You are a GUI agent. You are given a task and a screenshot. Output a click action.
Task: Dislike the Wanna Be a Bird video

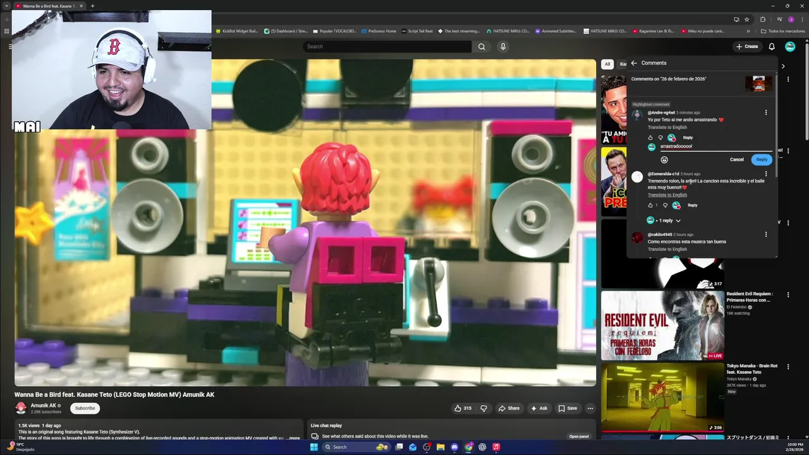(x=484, y=408)
